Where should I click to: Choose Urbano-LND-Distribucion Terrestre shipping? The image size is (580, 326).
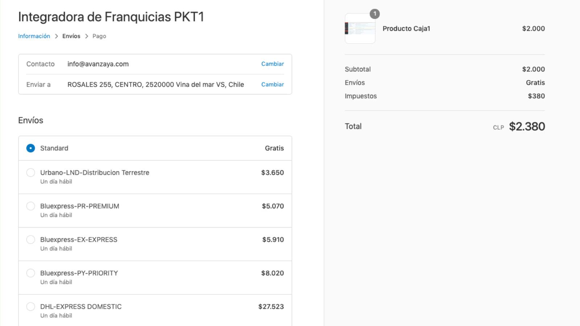[x=31, y=173]
